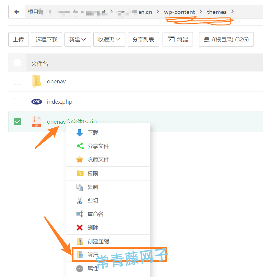The height and width of the screenshot is (277, 263).
Task: Click the 分享列表 button
Action: point(143,39)
